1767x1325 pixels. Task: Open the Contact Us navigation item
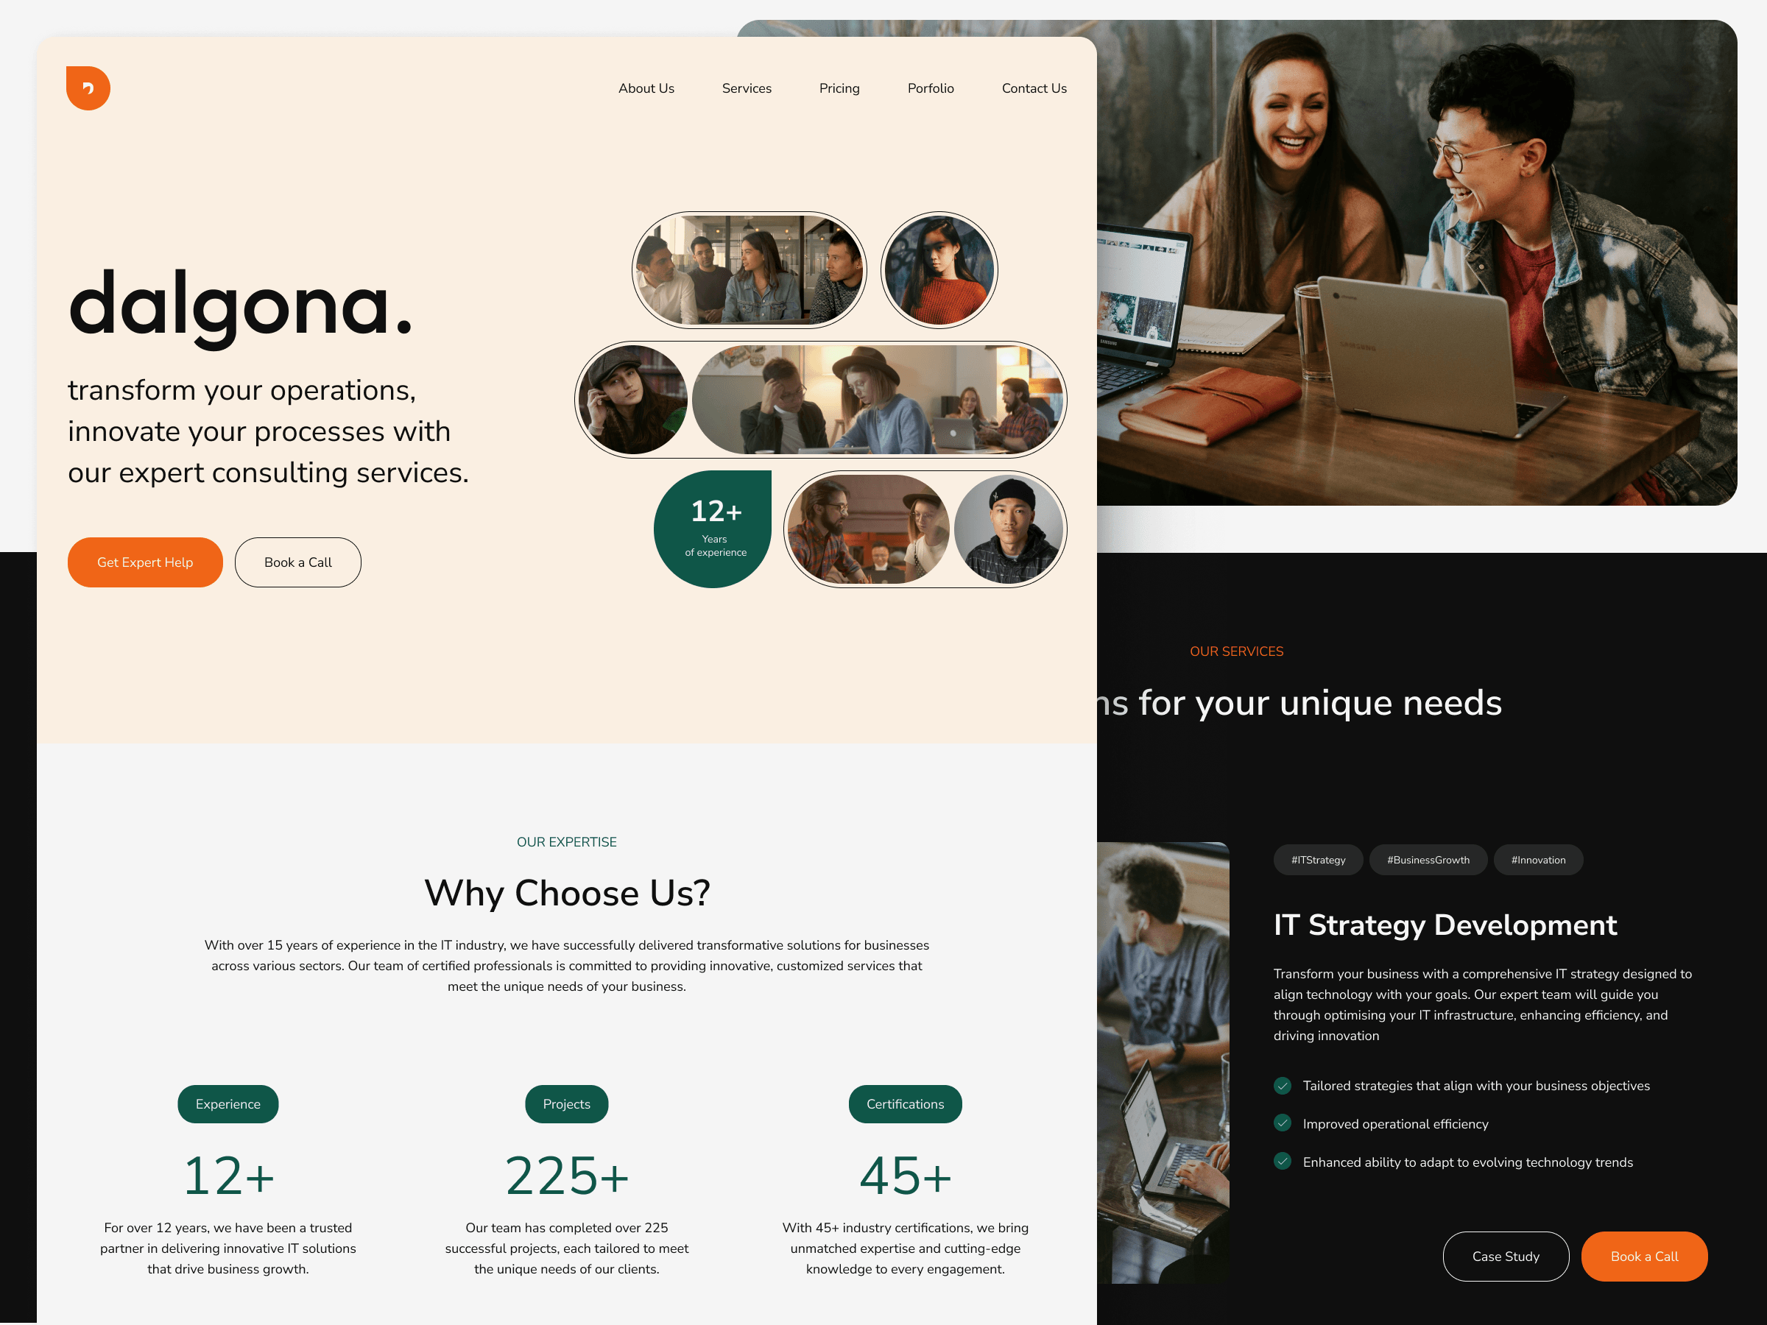1035,89
